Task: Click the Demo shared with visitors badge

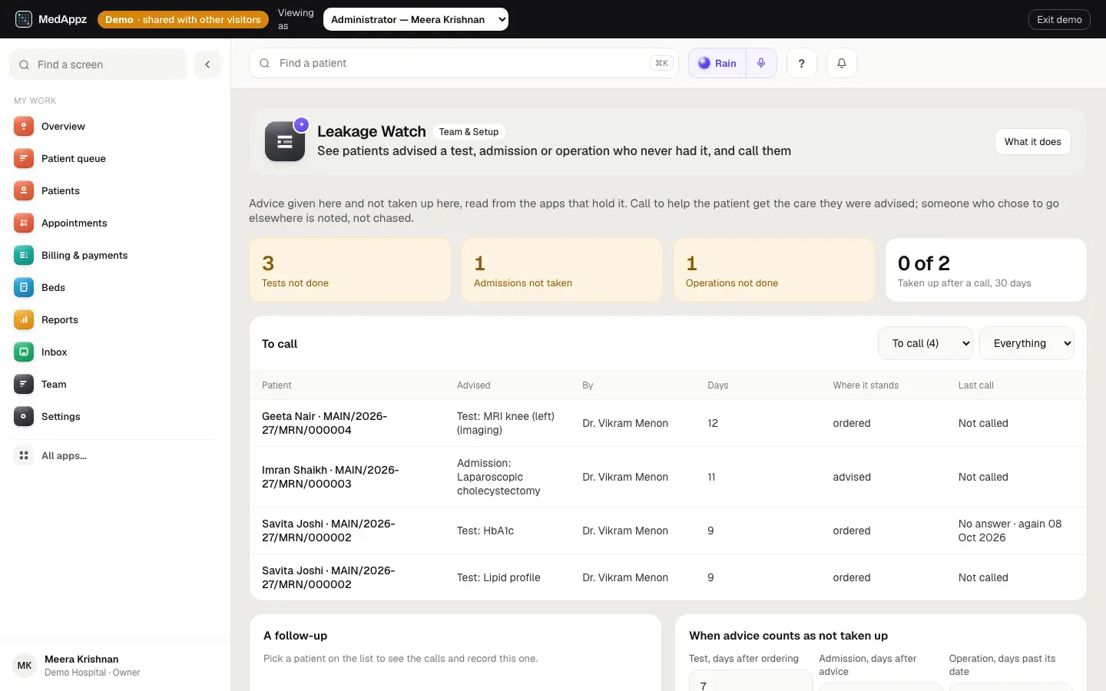Action: point(183,19)
